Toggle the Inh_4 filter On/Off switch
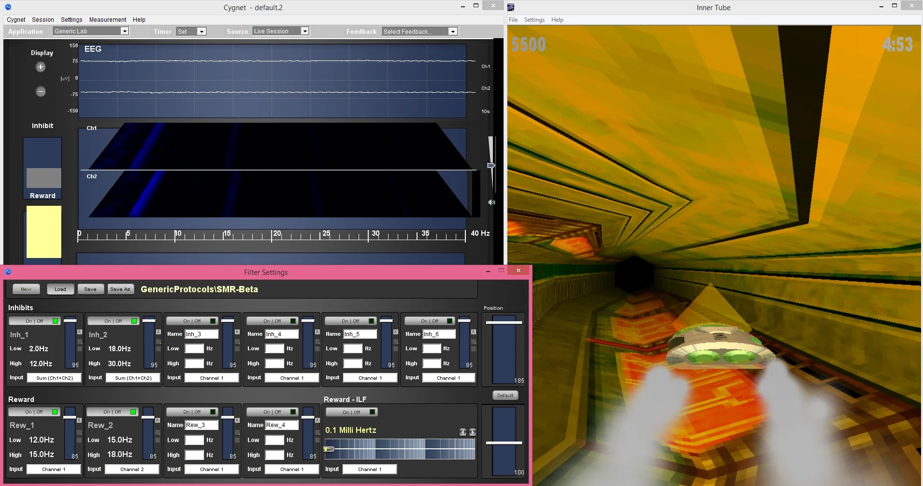Viewport: 923px width, 486px height. point(272,321)
